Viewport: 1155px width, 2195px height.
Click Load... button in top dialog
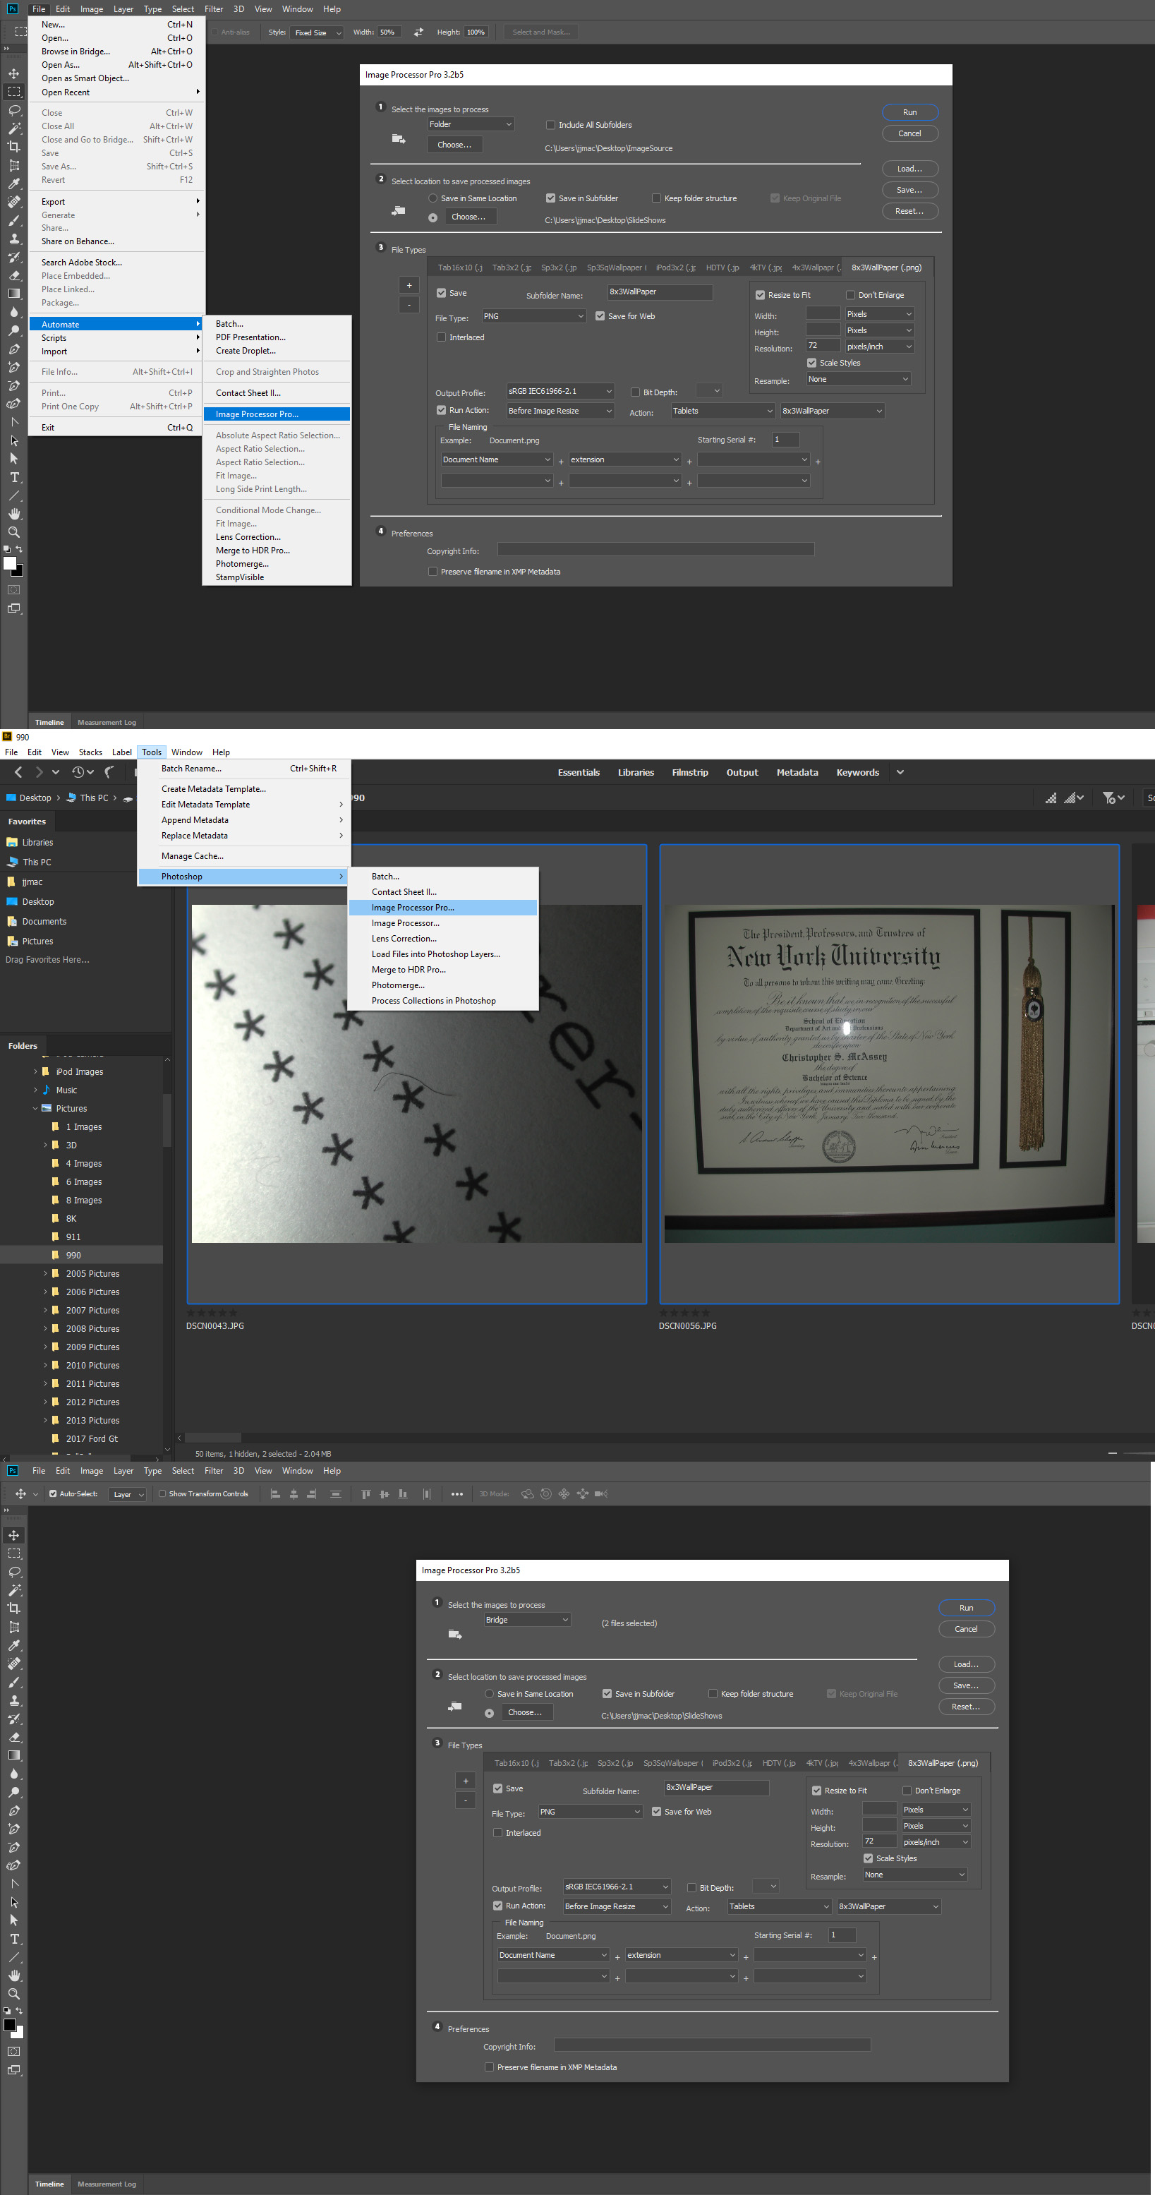[x=909, y=169]
